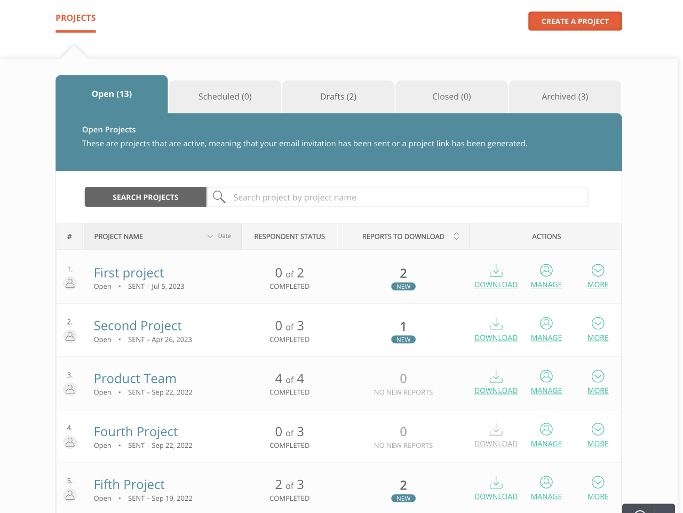Screen dimensions: 683x513
Task: Click download icon for Second Project
Action: [x=496, y=323]
